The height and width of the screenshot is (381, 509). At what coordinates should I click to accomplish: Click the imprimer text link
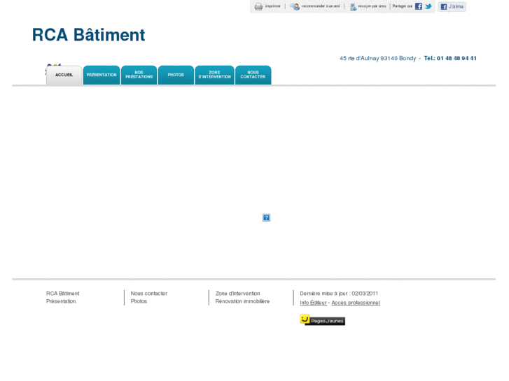[272, 6]
